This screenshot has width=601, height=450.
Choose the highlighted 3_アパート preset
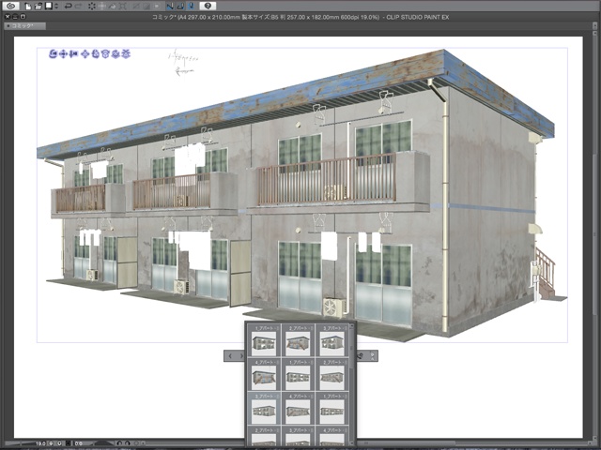264,409
